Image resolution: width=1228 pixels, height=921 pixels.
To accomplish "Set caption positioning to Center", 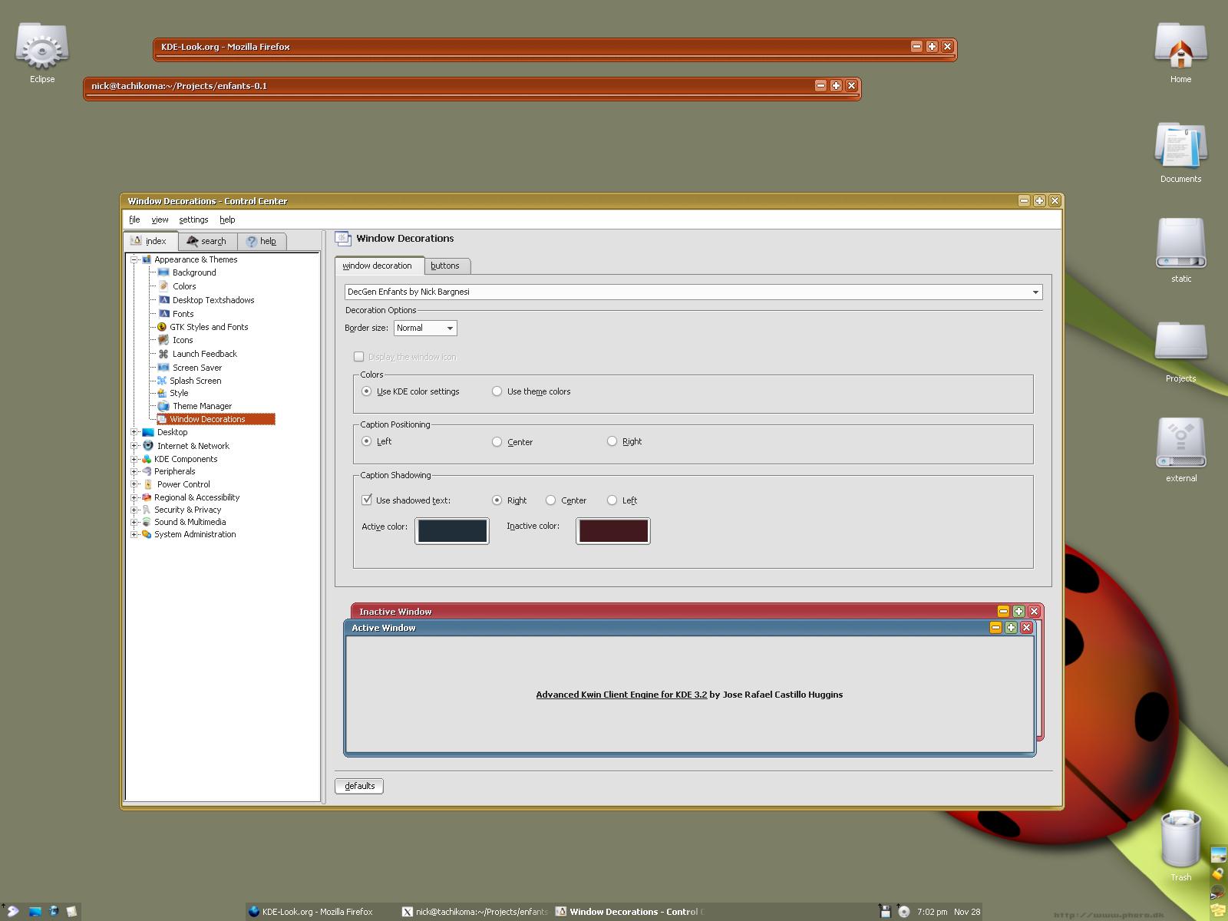I will tap(512, 442).
